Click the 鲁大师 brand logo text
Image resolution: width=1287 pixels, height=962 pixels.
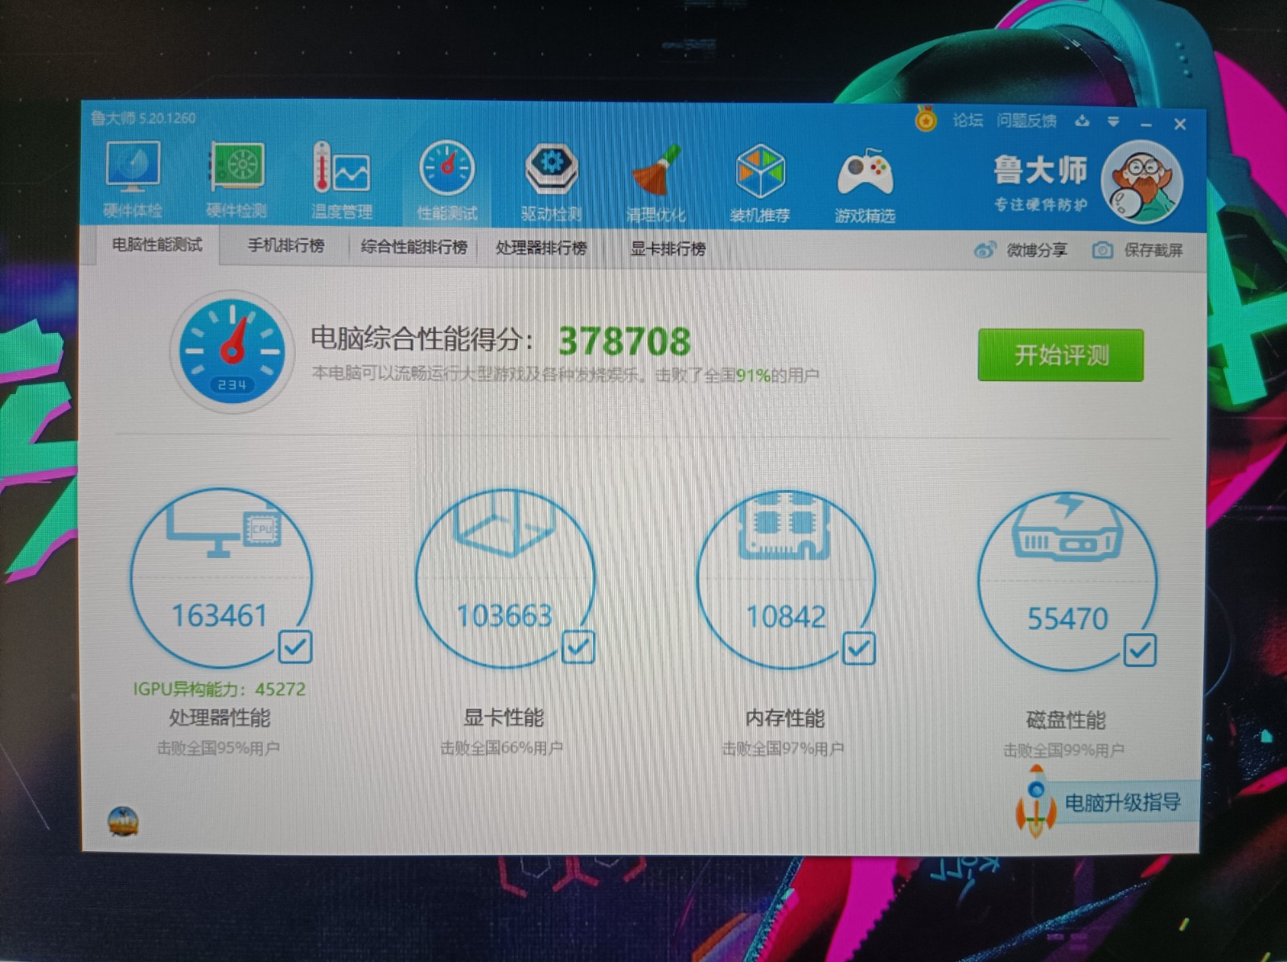(1040, 169)
